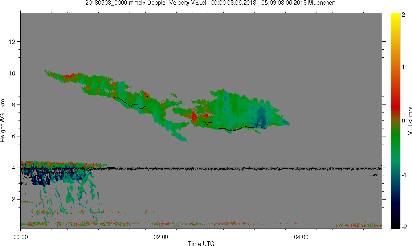The height and width of the screenshot is (246, 412).
Task: Click the colorbar value 0 label
Action: tap(403, 121)
